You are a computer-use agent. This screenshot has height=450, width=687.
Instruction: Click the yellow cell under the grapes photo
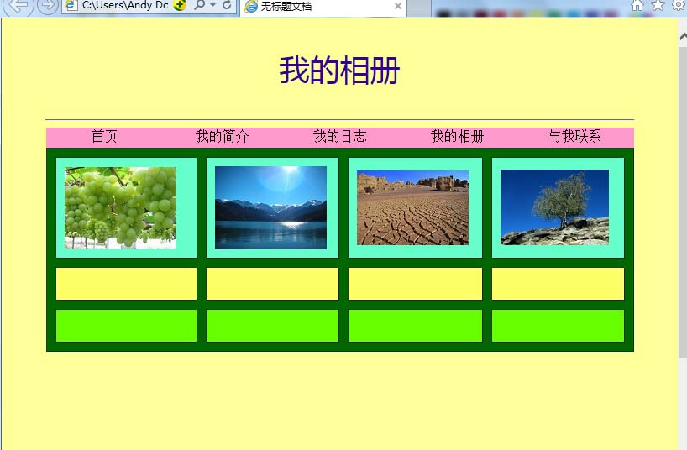tap(126, 284)
